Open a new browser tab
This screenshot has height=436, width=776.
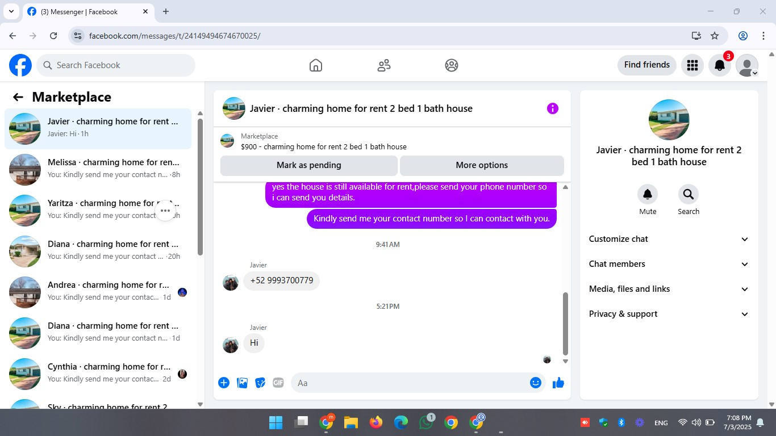(x=166, y=11)
